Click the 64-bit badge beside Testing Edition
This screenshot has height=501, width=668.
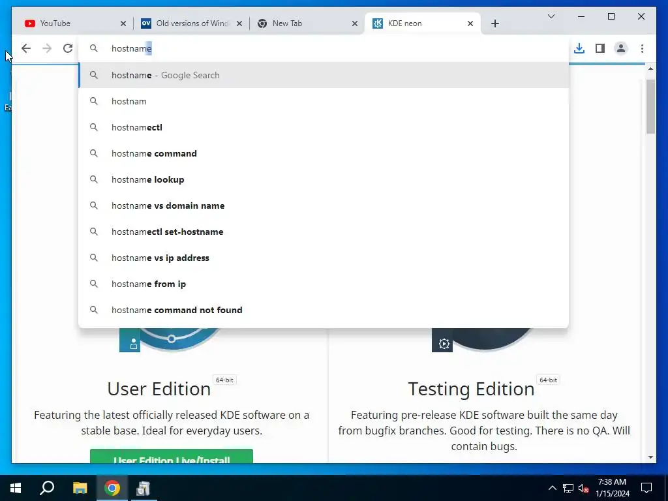click(x=548, y=380)
